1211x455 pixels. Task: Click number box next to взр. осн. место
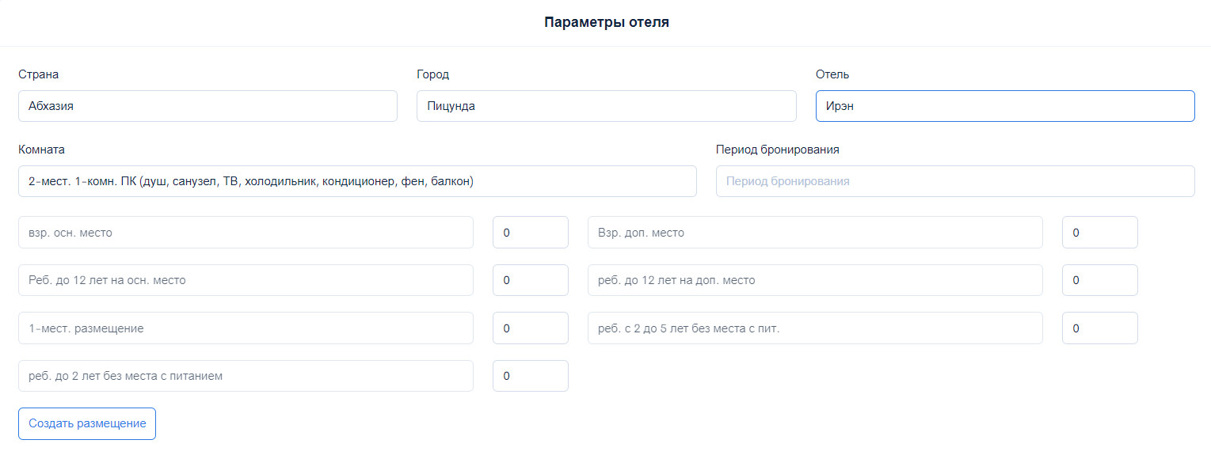pyautogui.click(x=530, y=233)
